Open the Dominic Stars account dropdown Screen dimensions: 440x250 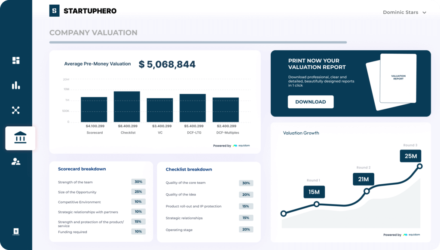pos(401,12)
